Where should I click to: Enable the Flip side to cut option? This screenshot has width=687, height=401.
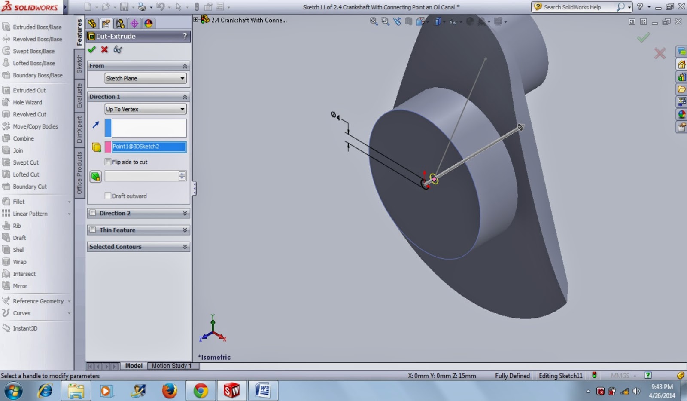pyautogui.click(x=108, y=162)
